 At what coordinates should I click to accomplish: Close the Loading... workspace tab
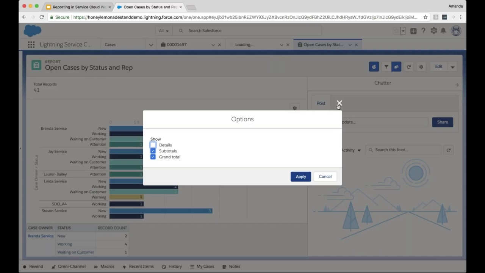pos(288,45)
